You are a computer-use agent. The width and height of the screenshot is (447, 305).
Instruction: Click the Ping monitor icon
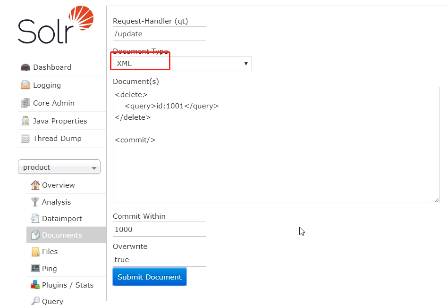tap(35, 268)
